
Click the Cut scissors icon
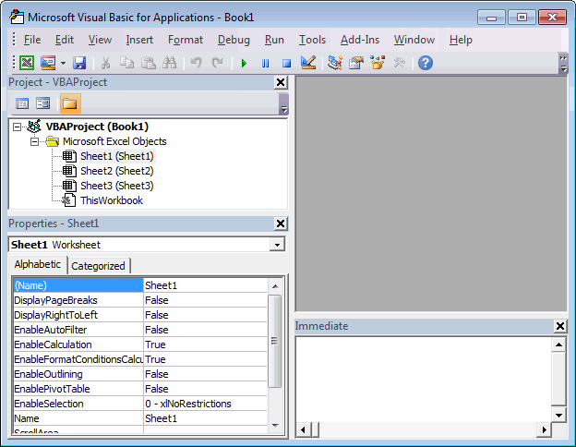pyautogui.click(x=106, y=63)
